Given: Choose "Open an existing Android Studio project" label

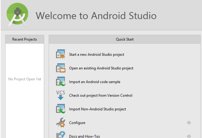Looking at the screenshot, I should pyautogui.click(x=101, y=68).
